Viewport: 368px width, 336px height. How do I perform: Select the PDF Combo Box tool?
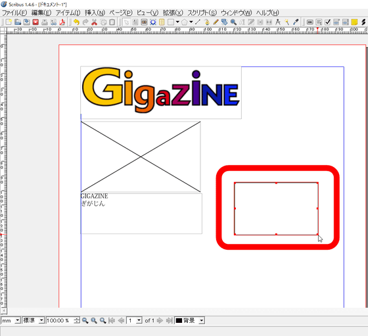pos(336,22)
